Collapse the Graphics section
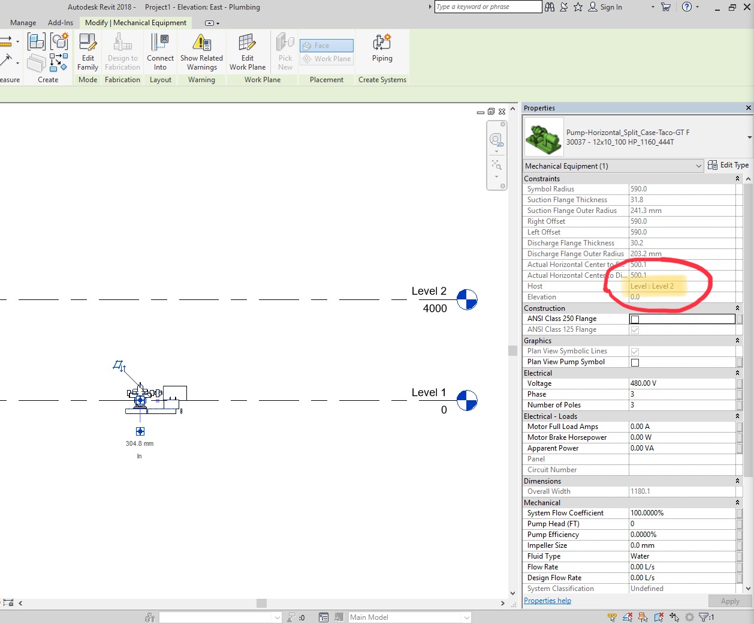 (x=737, y=341)
